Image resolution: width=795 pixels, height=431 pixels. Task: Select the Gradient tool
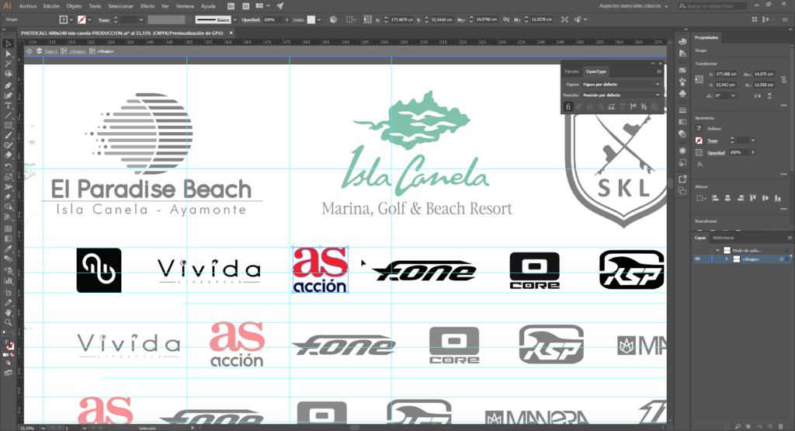(8, 239)
